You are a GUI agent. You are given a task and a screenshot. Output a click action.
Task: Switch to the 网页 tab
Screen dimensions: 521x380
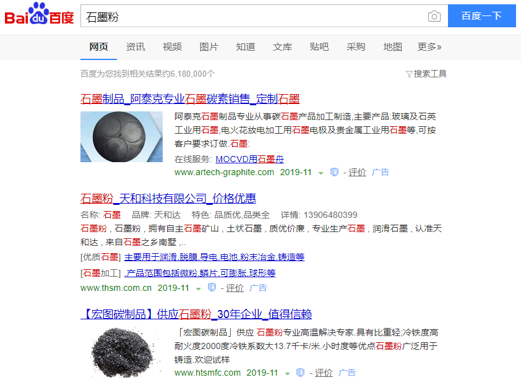98,47
